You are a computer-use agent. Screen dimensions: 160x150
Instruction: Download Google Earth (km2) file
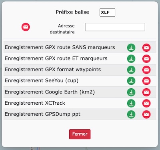pos(131,92)
